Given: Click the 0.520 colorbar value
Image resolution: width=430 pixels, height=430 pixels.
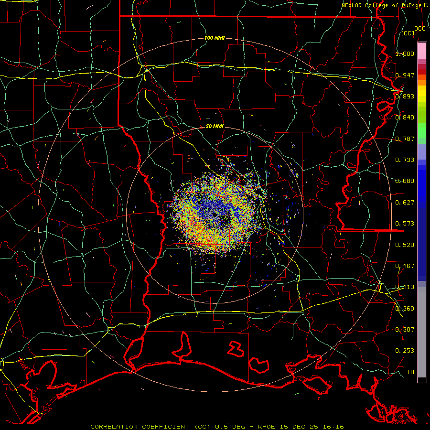Looking at the screenshot, I should click(x=405, y=245).
